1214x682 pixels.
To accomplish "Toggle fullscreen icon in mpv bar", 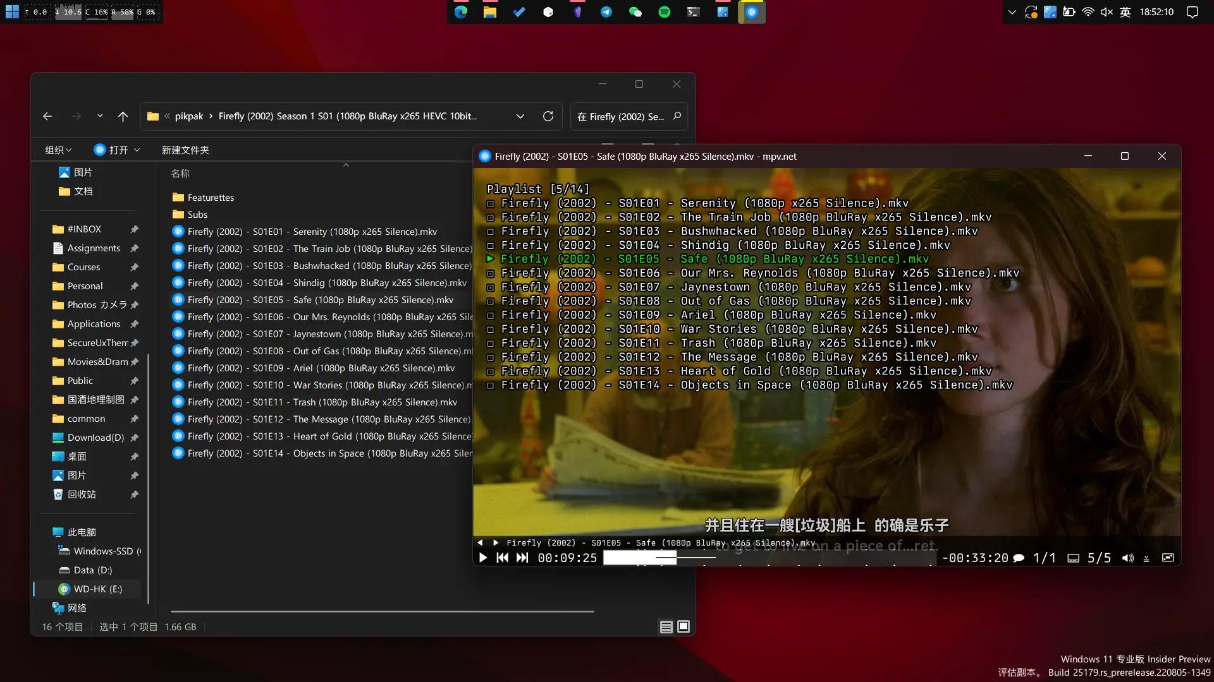I will click(x=1168, y=558).
